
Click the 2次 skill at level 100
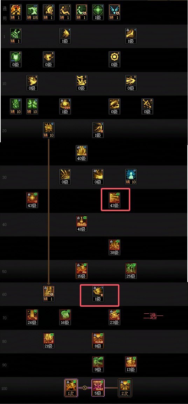pos(125,388)
